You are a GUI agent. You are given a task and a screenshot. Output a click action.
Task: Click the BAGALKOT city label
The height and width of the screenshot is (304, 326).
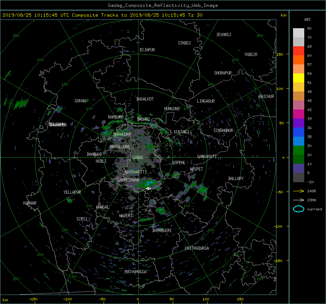(x=145, y=99)
